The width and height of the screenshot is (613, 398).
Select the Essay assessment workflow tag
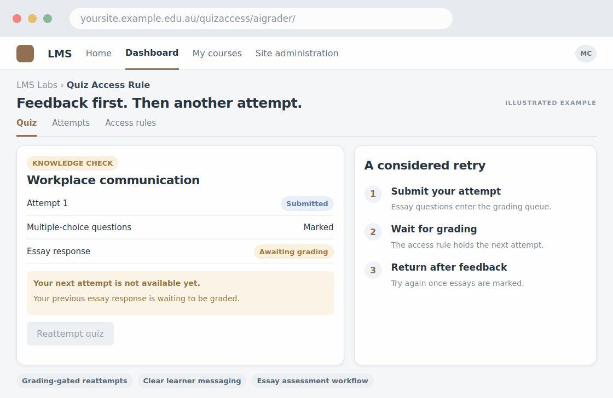point(313,381)
